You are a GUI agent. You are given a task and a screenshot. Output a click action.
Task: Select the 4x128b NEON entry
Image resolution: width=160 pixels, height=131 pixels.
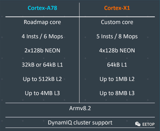pos(117,50)
